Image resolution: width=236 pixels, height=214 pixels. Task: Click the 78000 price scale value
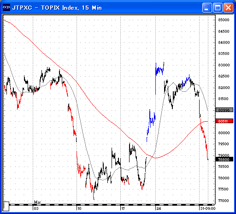click(x=224, y=178)
